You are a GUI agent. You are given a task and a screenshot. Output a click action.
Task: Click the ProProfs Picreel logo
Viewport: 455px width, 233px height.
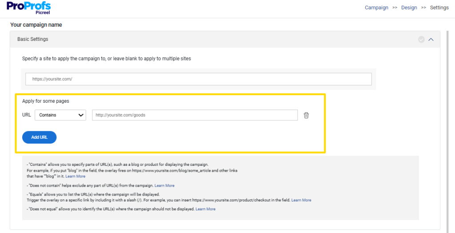29,8
